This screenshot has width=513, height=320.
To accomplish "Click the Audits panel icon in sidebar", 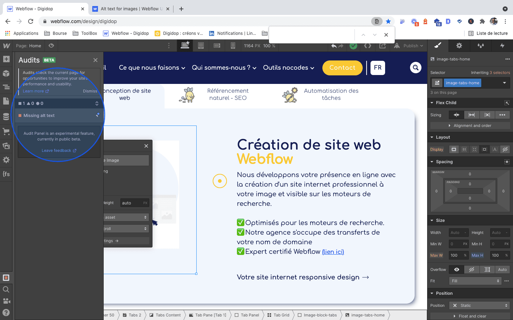I will point(6,278).
